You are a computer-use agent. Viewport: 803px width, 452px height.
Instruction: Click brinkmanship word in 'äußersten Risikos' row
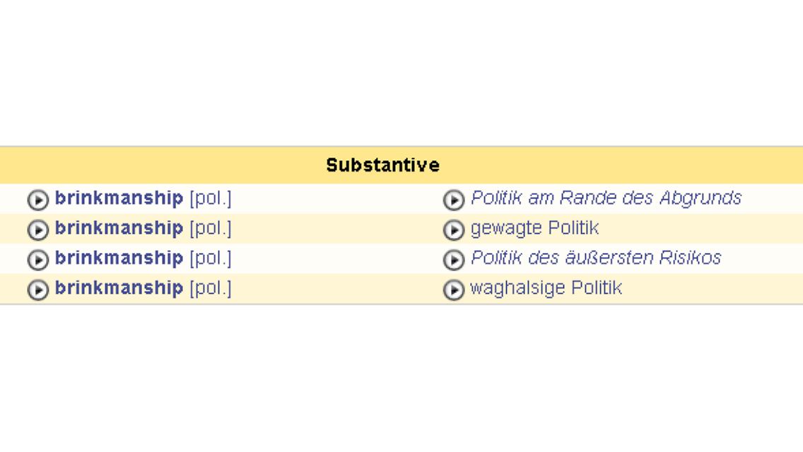119,258
